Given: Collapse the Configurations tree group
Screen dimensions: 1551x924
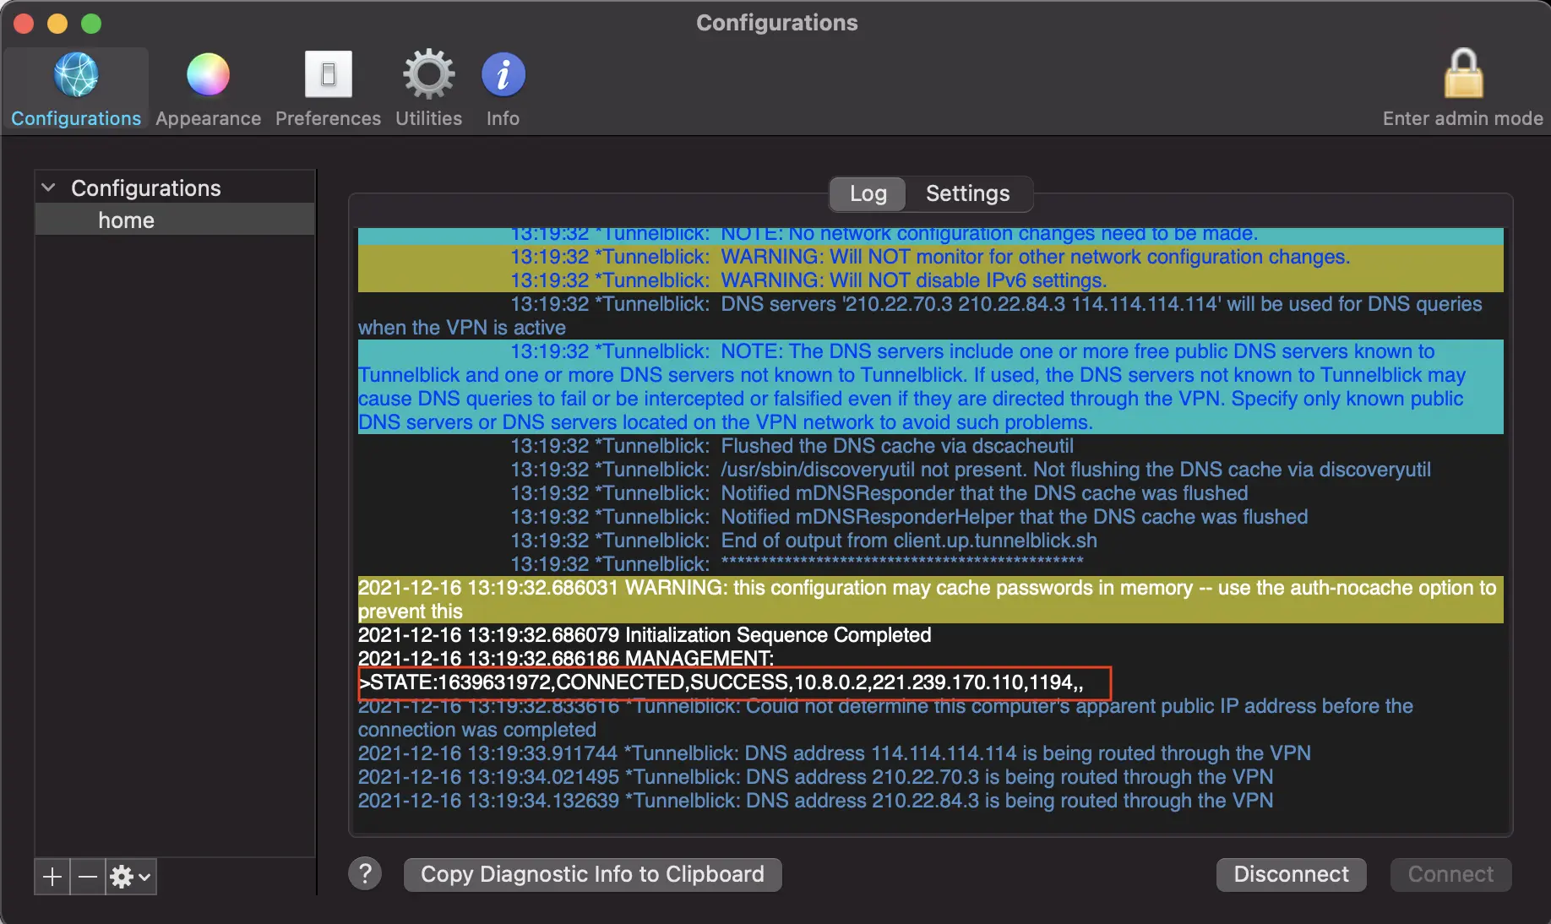Looking at the screenshot, I should (x=48, y=188).
